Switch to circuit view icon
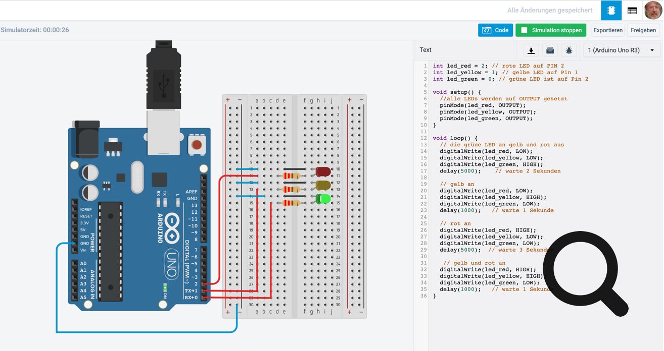This screenshot has height=351, width=664. 611,10
